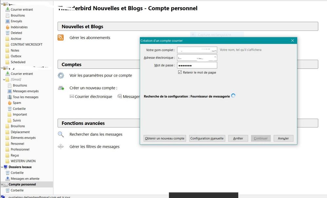327x198 pixels.
Task: Click the Tous les messages archive icon
Action: (10, 97)
